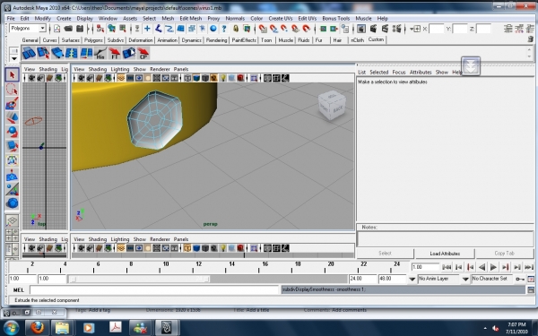Click the range slider bar handle
The height and width of the screenshot is (336, 538).
pos(139,279)
